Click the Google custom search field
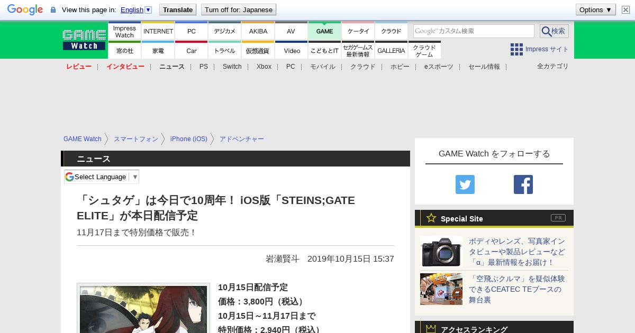Image resolution: width=635 pixels, height=333 pixels. 474,31
